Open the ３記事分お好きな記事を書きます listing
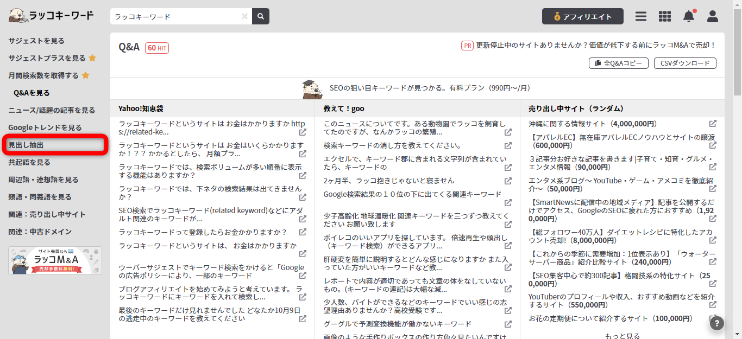The width and height of the screenshot is (742, 339). point(621,163)
